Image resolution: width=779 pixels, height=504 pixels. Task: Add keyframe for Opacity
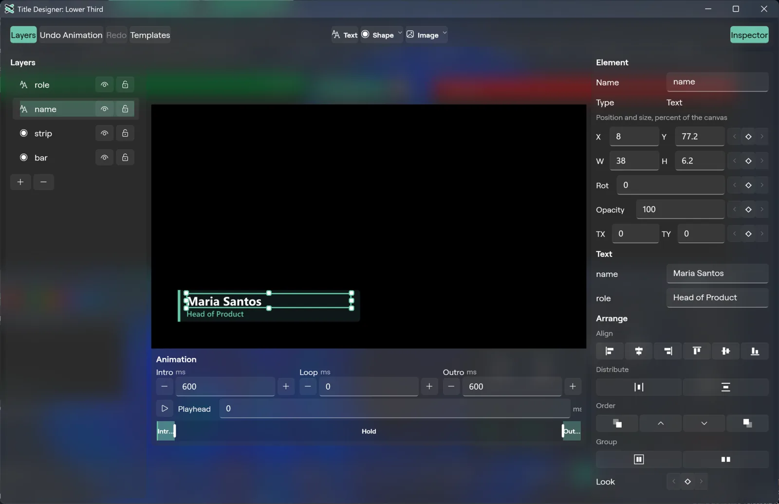pos(748,210)
